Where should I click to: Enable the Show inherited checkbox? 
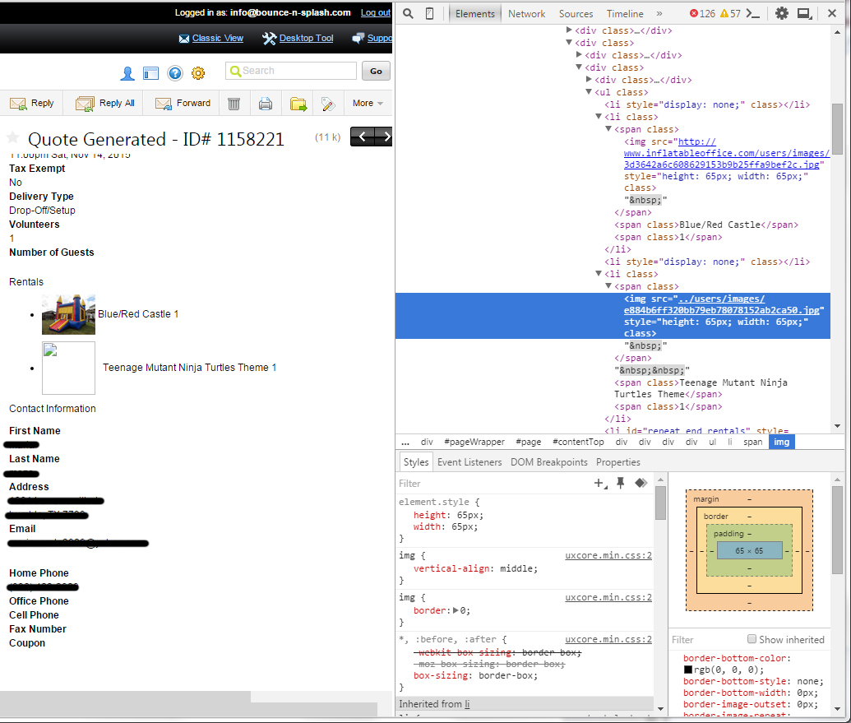point(752,639)
